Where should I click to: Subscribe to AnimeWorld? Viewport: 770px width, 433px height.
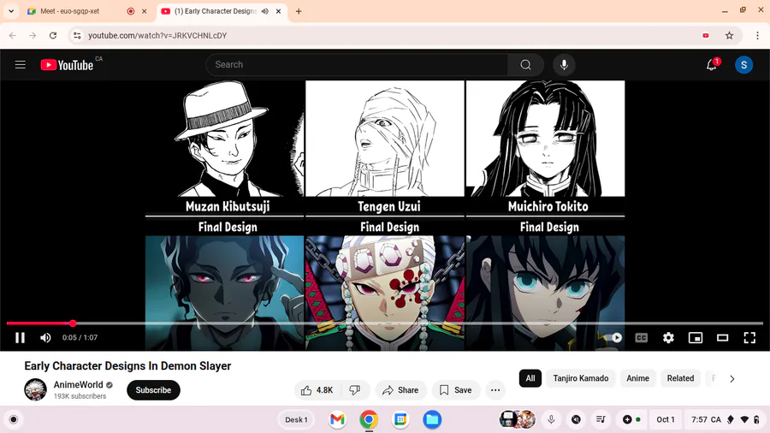pos(153,390)
